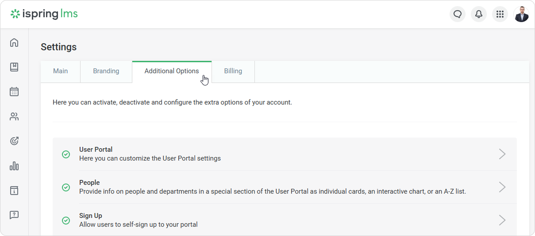Expand User Portal settings chevron
535x236 pixels.
[x=502, y=154]
